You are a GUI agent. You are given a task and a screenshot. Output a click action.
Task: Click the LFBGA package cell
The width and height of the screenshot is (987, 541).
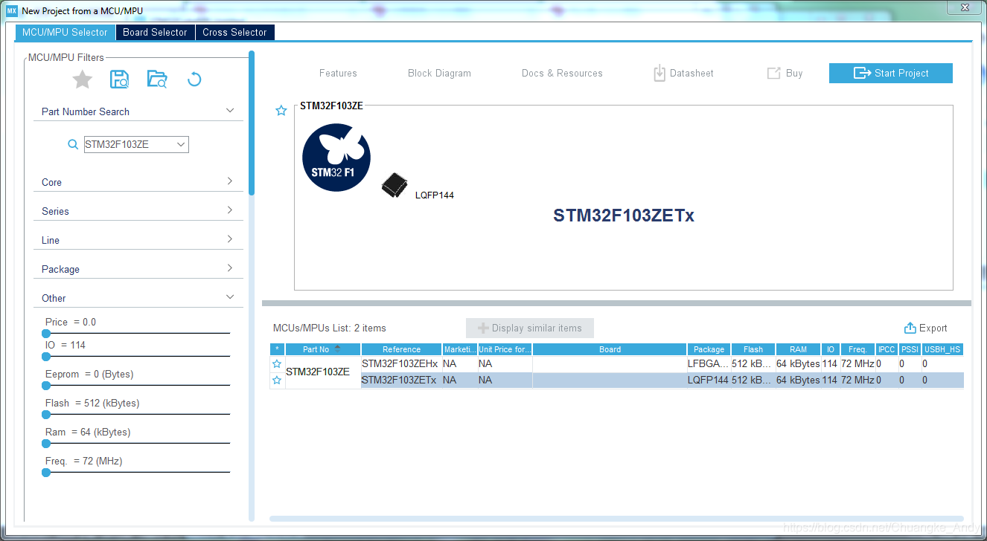tap(708, 364)
